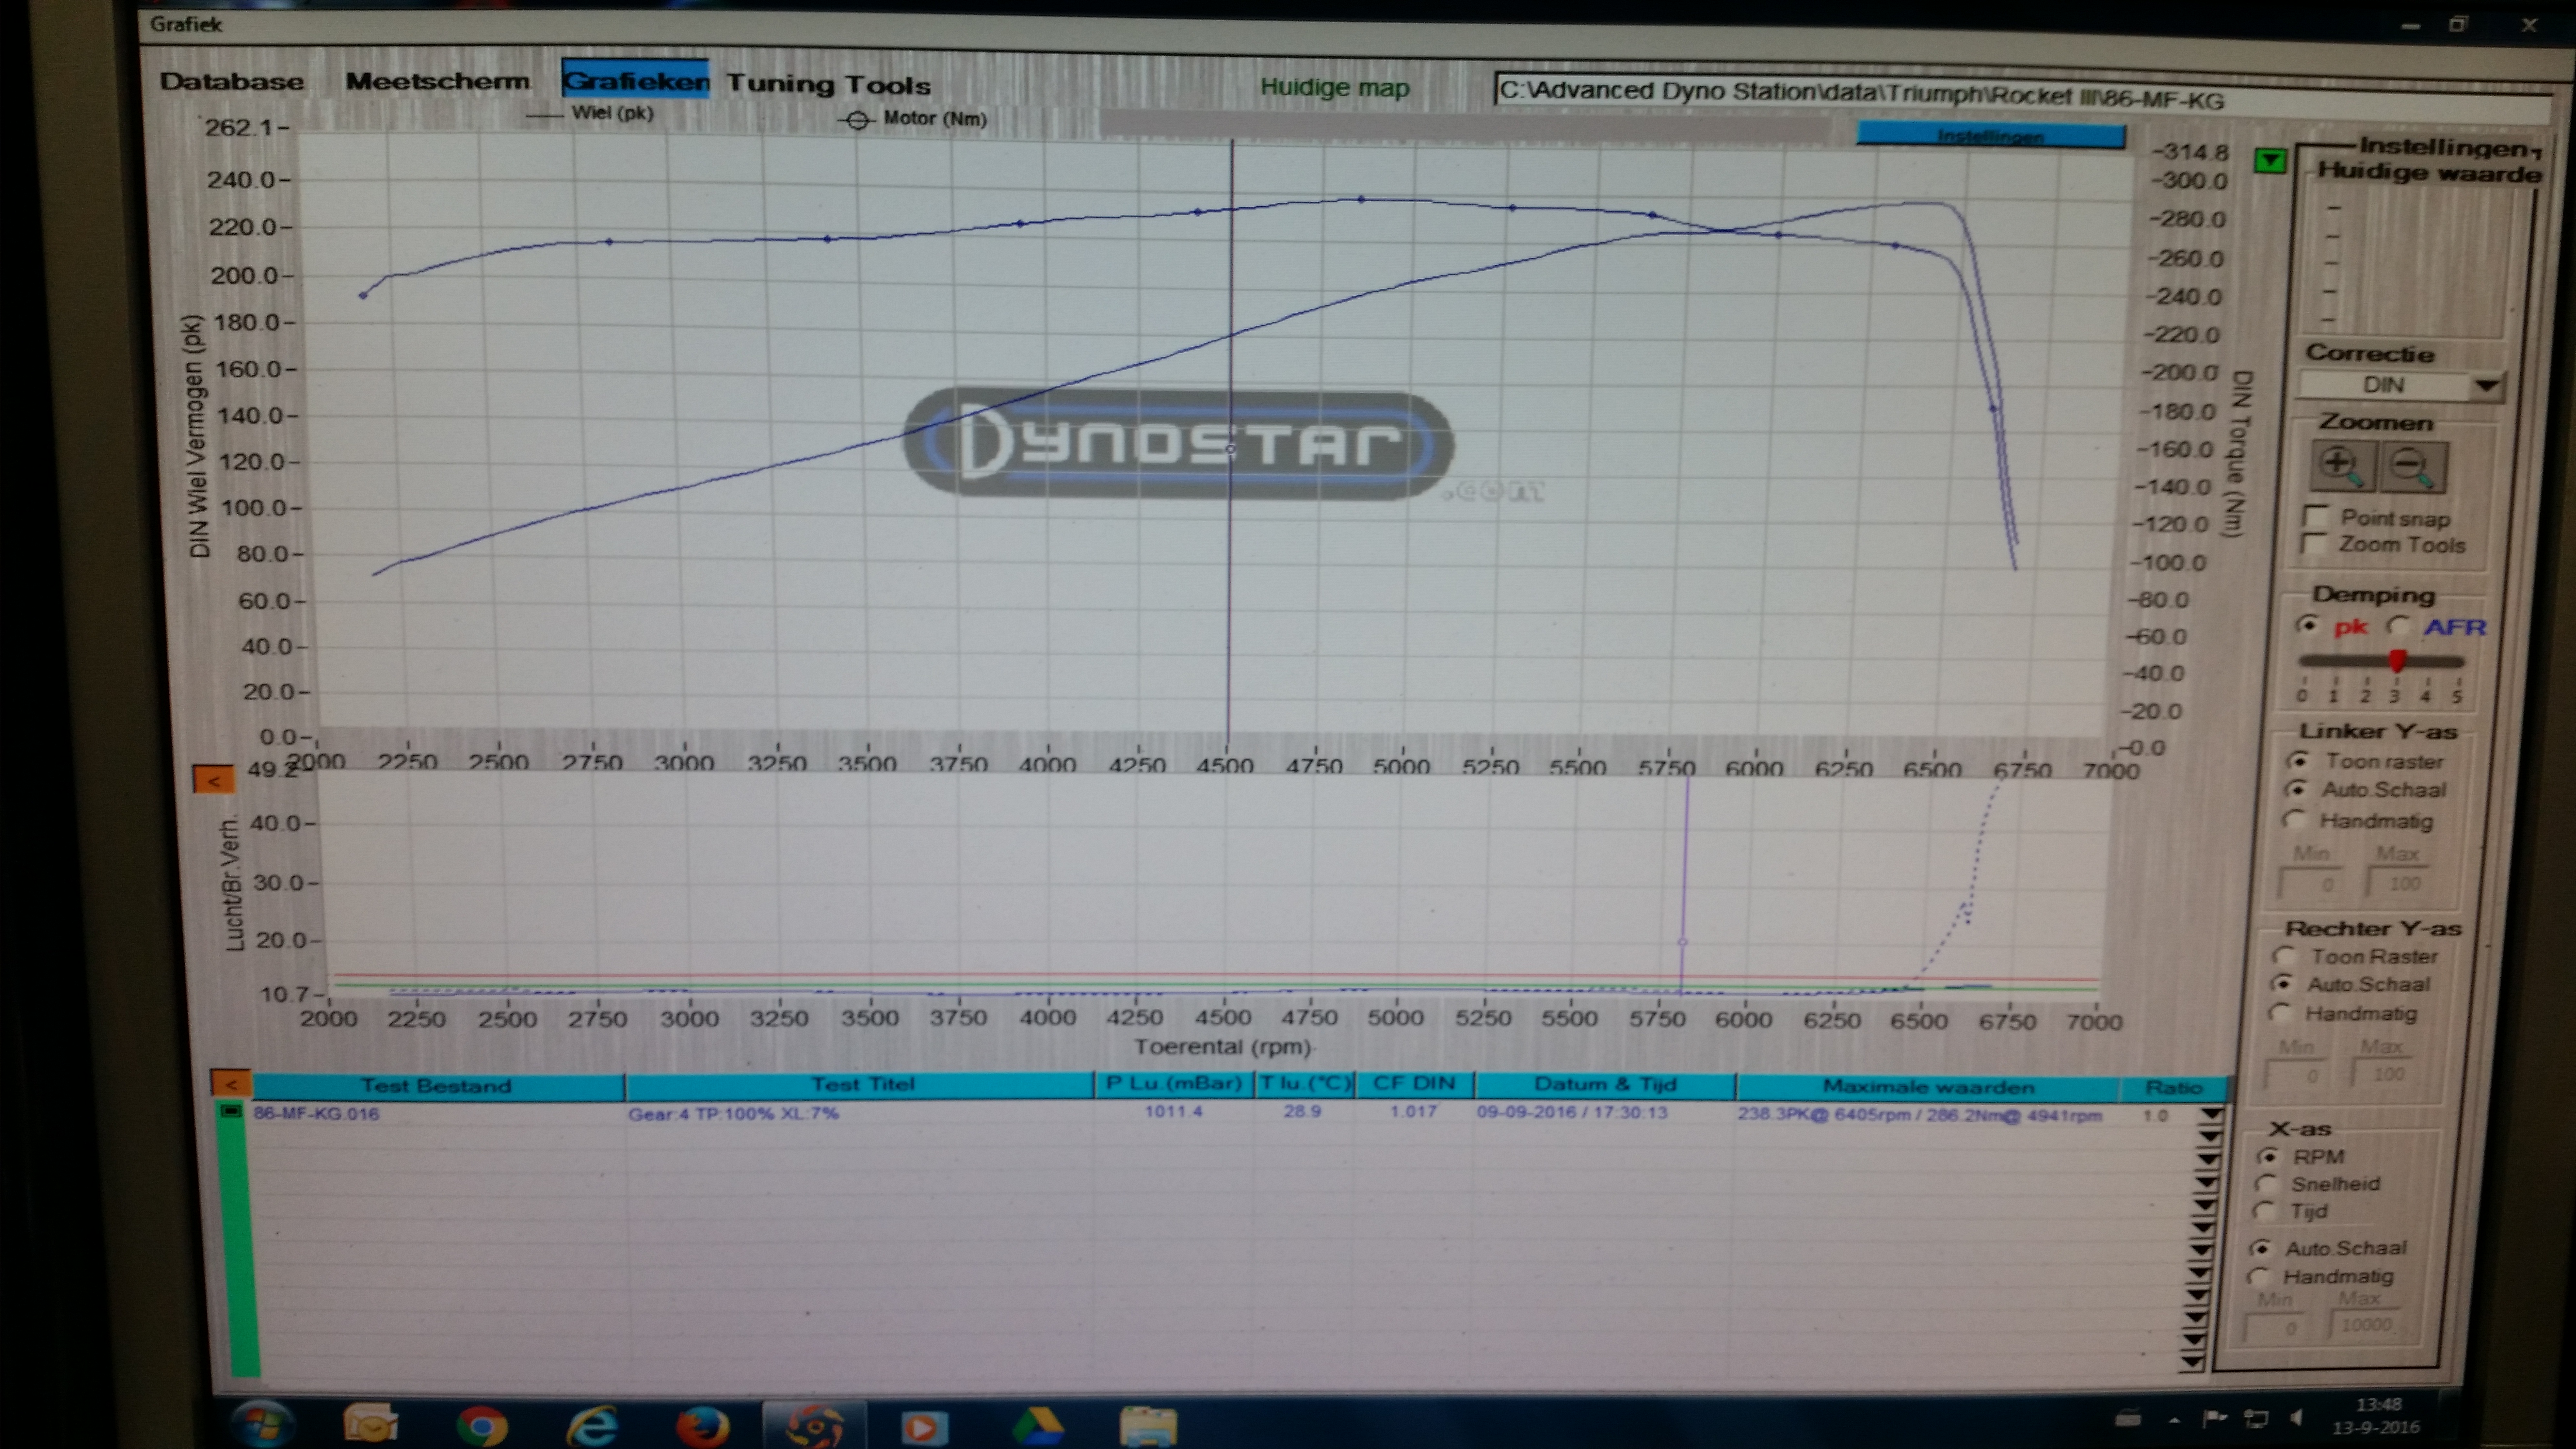
Task: Open Internet Explorer from the taskbar
Action: click(x=592, y=1425)
